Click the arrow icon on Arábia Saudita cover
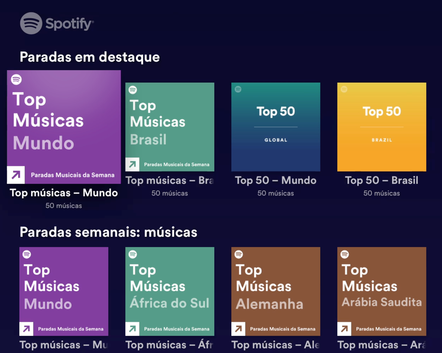Image resolution: width=442 pixels, height=353 pixels. (x=344, y=329)
